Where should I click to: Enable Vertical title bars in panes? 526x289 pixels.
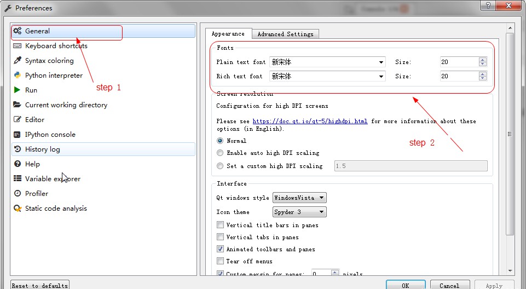click(221, 225)
